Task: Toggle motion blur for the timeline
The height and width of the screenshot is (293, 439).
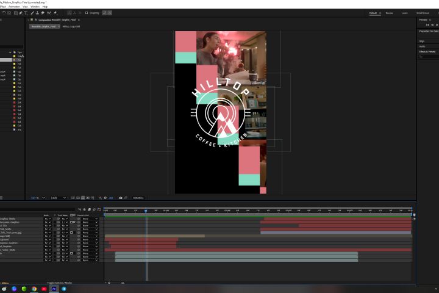Action: 94,210
